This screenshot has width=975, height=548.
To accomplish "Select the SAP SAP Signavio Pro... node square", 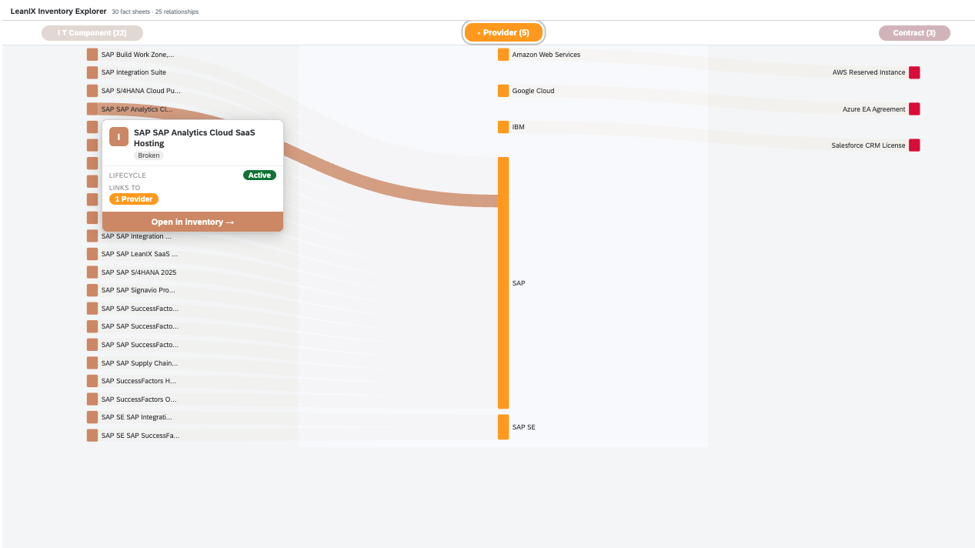I will (x=92, y=290).
